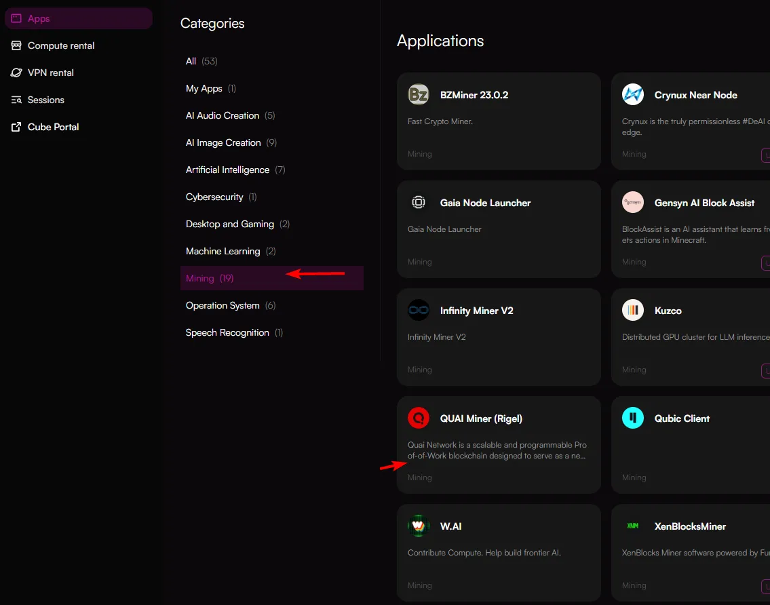Click the Crynux Near Node logo
This screenshot has width=770, height=605.
[x=632, y=94]
